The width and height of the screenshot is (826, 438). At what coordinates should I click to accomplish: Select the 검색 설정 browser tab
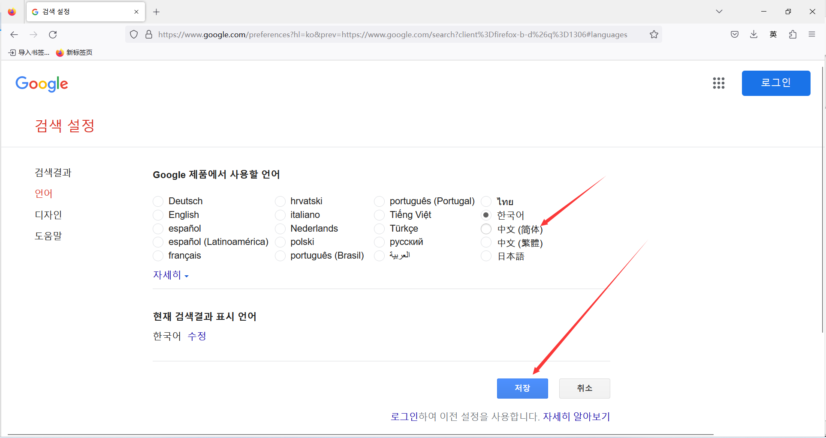pos(86,12)
